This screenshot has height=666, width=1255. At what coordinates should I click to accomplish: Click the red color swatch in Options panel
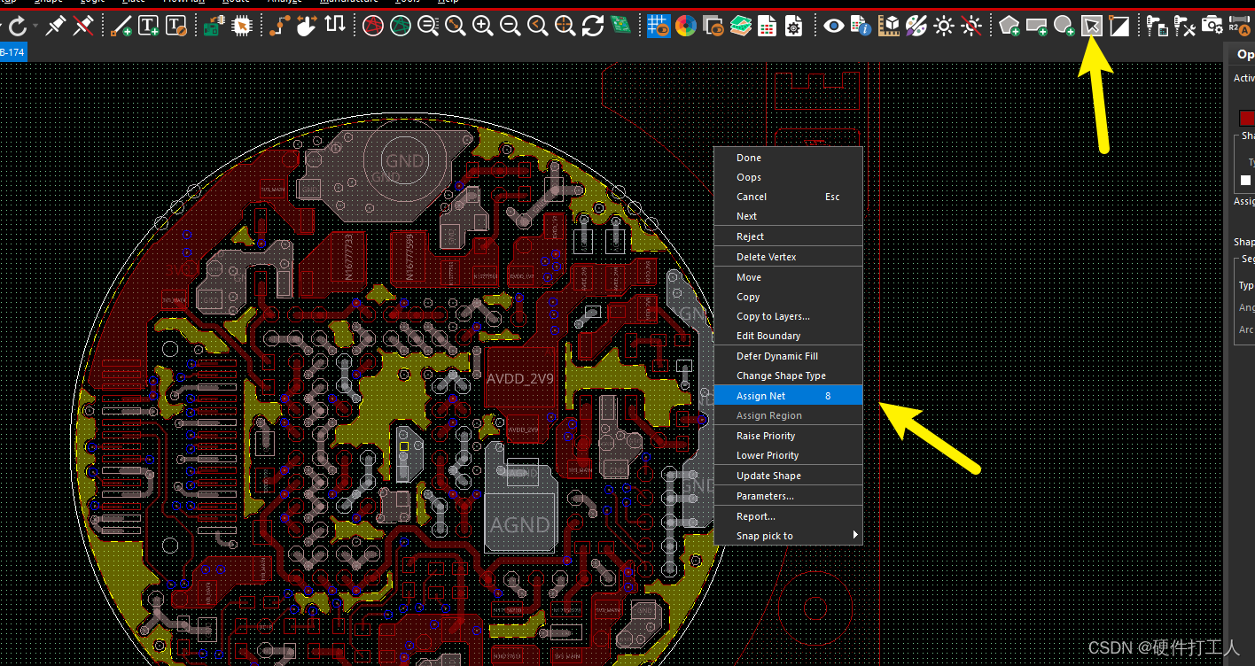point(1247,118)
